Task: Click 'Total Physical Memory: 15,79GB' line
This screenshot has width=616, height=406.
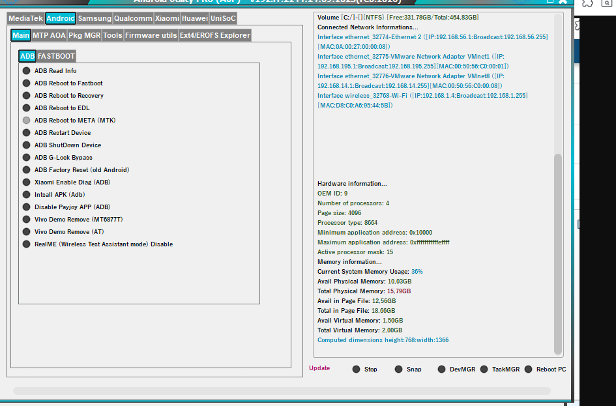Action: tap(364, 291)
